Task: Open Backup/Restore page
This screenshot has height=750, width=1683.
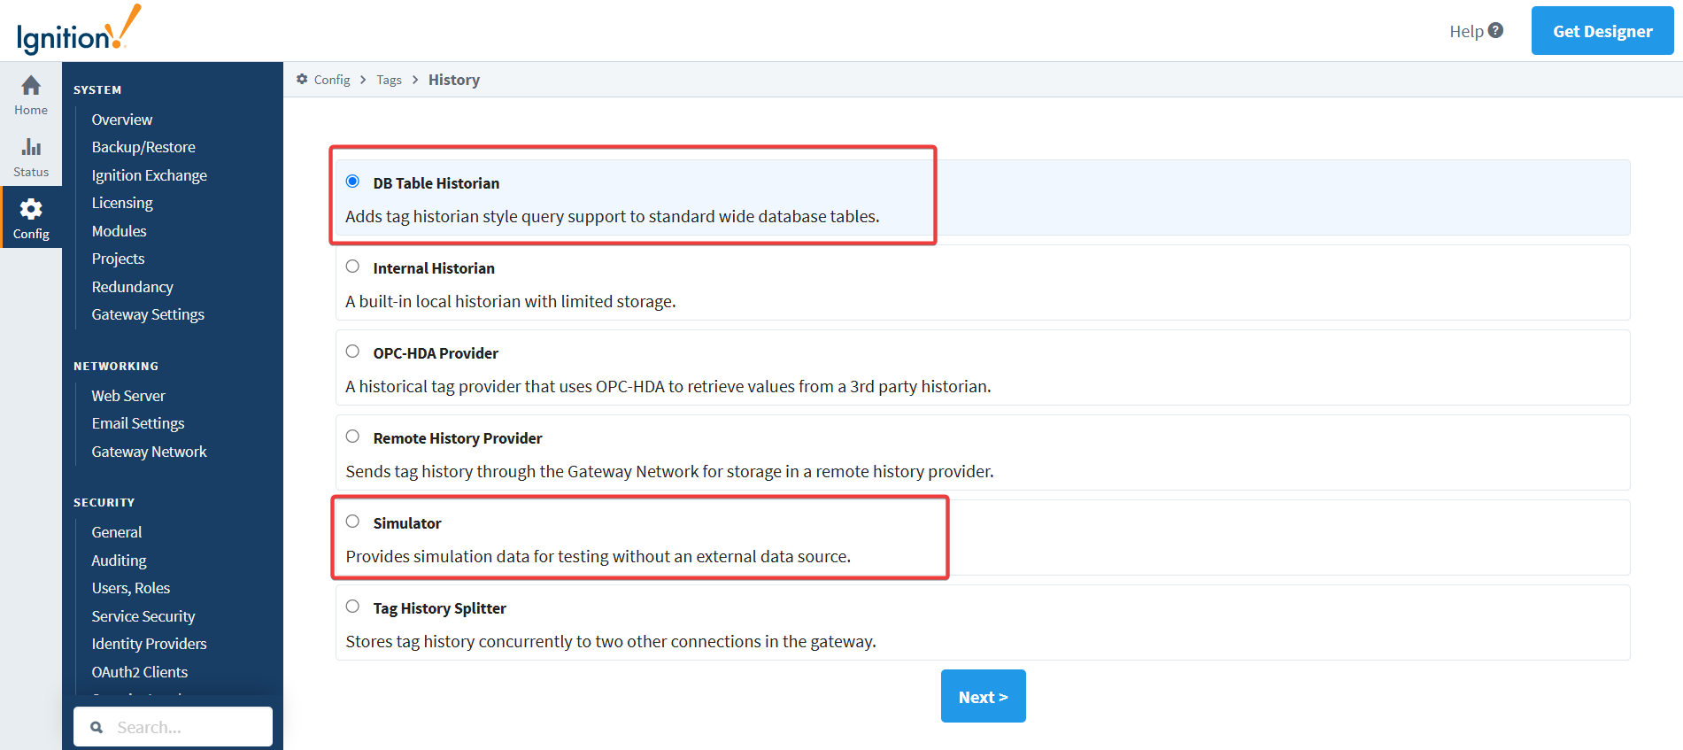Action: pyautogui.click(x=143, y=147)
